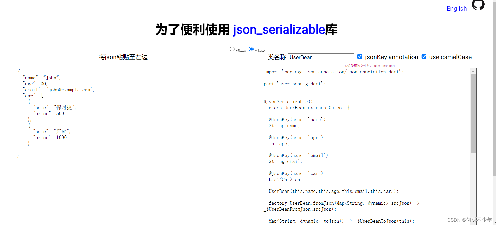Viewport: 496px width, 225px height.
Task: Click the "age": 30 line
Action: click(35, 84)
